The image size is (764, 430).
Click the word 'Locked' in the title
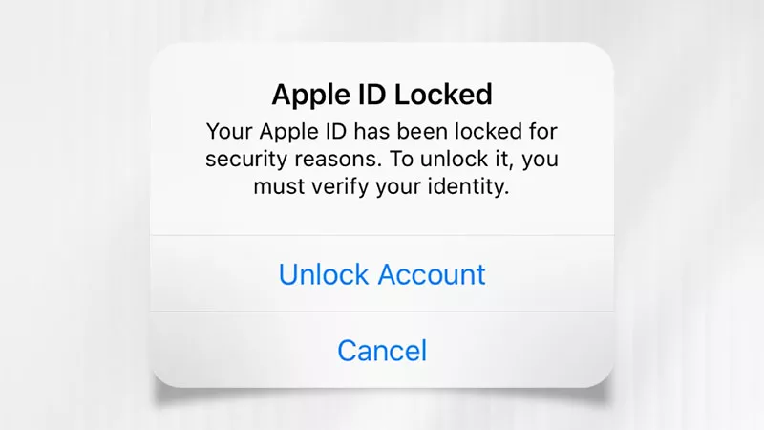point(443,94)
